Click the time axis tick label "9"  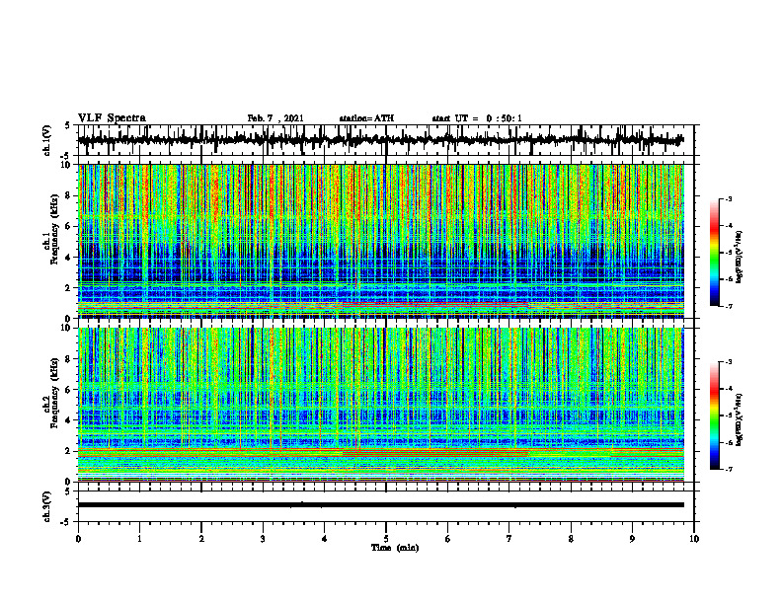tap(632, 539)
